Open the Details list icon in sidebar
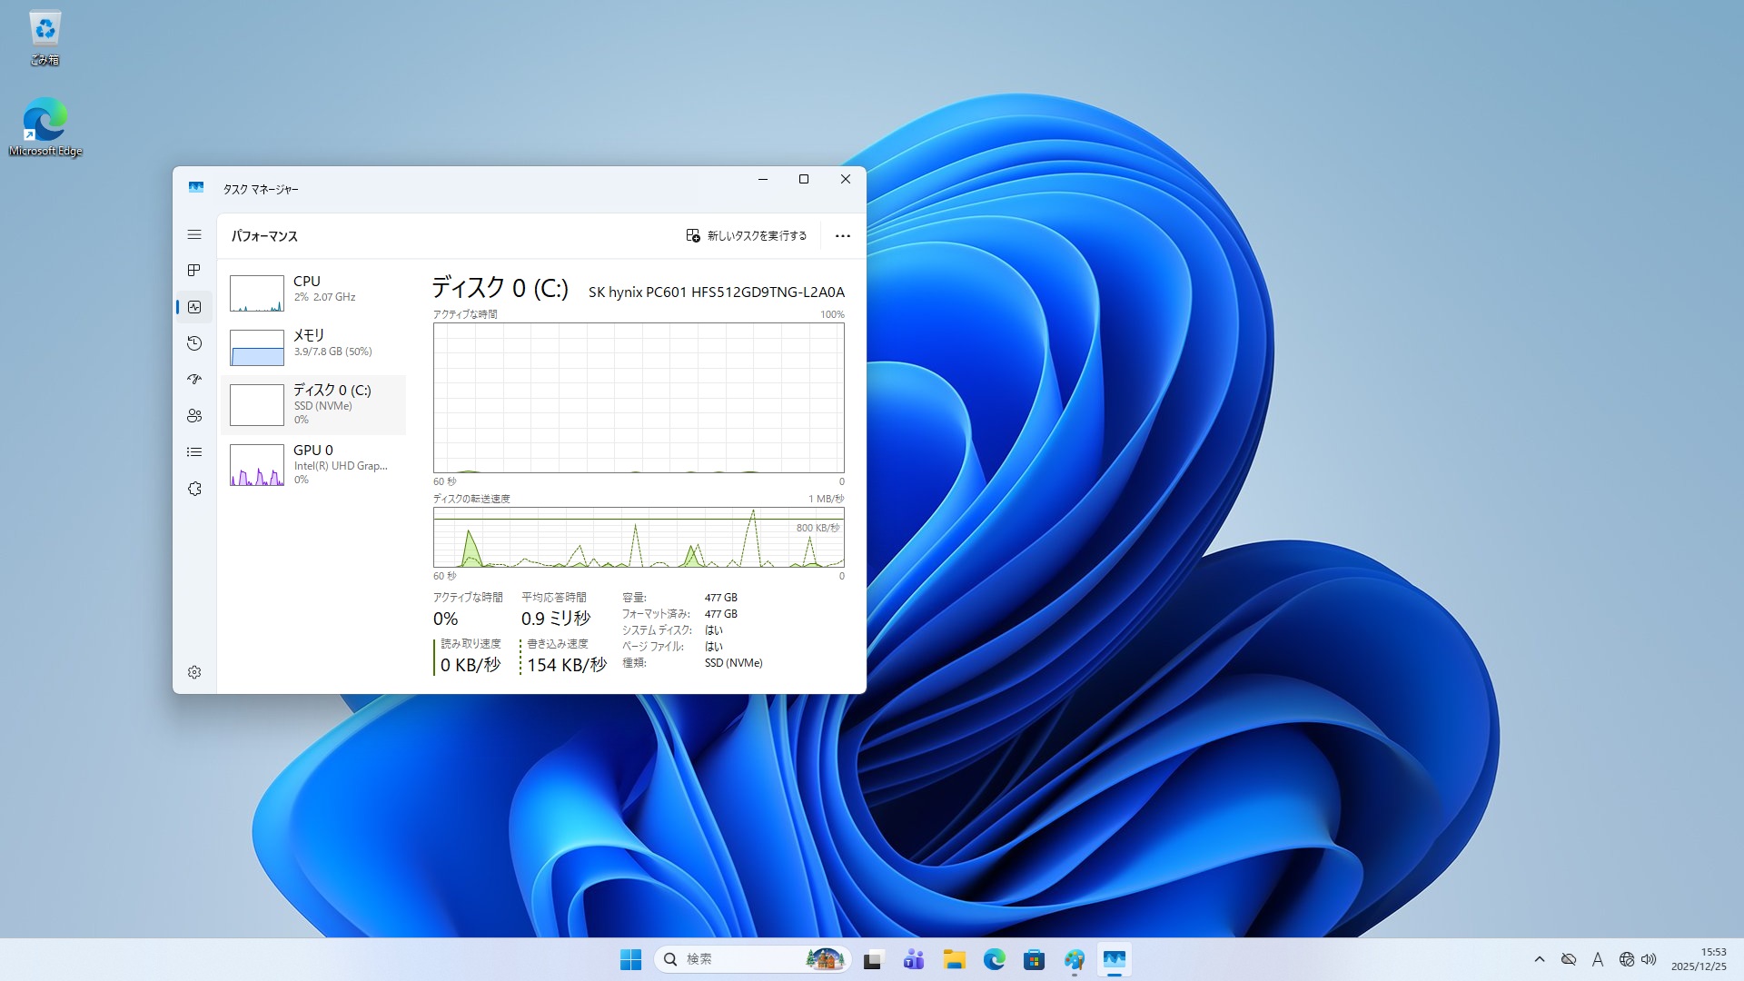 pyautogui.click(x=194, y=452)
